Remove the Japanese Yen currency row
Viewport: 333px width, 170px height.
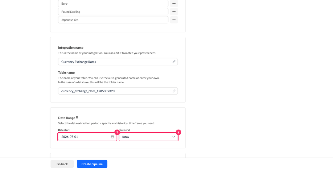click(x=174, y=20)
